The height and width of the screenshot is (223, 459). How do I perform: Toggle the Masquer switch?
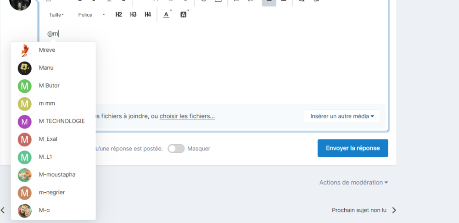176,148
